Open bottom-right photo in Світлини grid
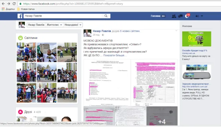Image resolution: width=221 pixels, height=127 pixels. [x=67, y=92]
